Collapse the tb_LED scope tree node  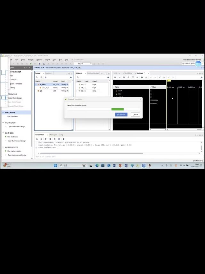point(36,84)
